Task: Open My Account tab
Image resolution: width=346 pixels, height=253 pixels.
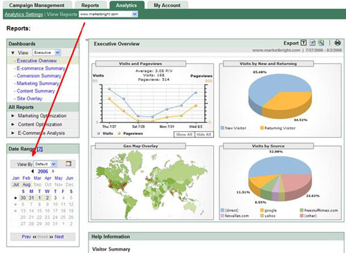Action: [167, 5]
